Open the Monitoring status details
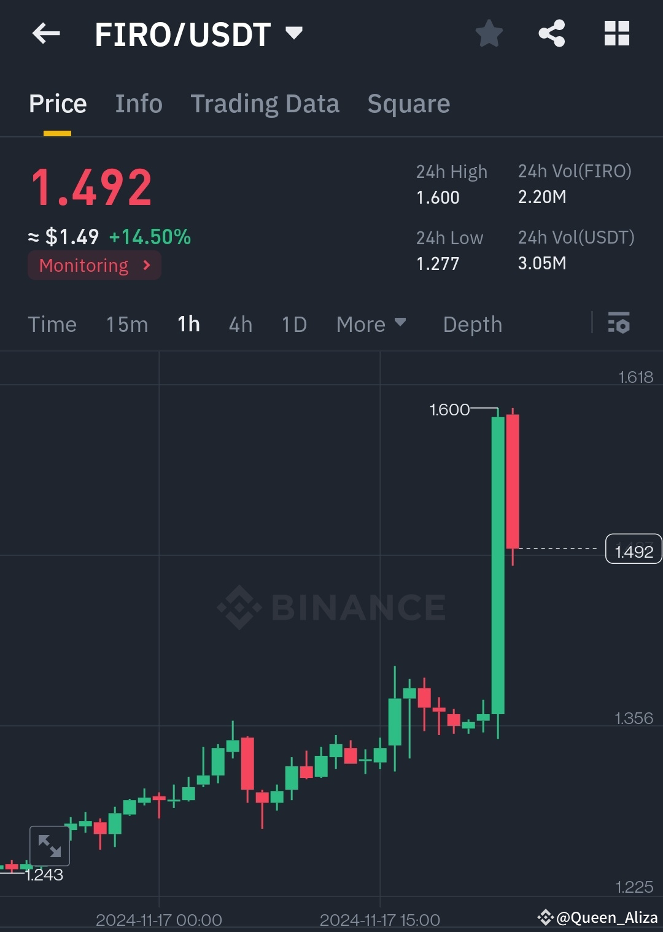 [94, 265]
